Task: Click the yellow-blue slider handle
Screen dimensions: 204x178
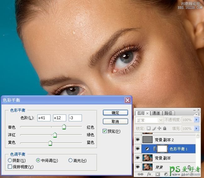Action: coord(50,143)
